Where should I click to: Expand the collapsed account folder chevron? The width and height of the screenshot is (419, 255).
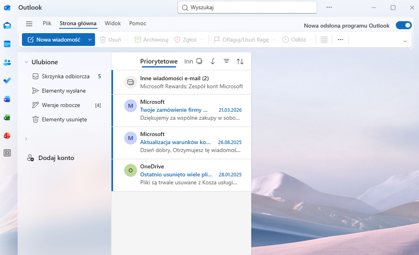coord(26,139)
